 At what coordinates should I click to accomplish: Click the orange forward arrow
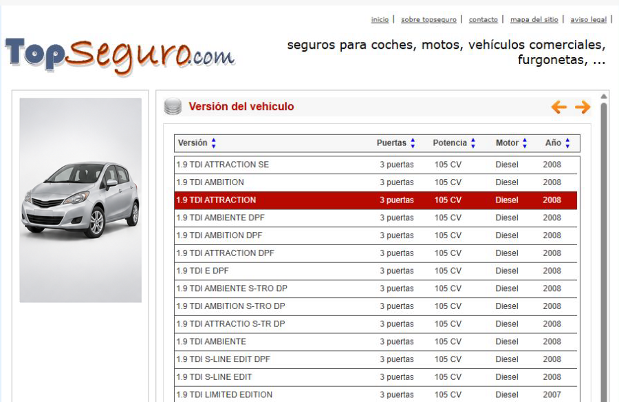[x=583, y=107]
